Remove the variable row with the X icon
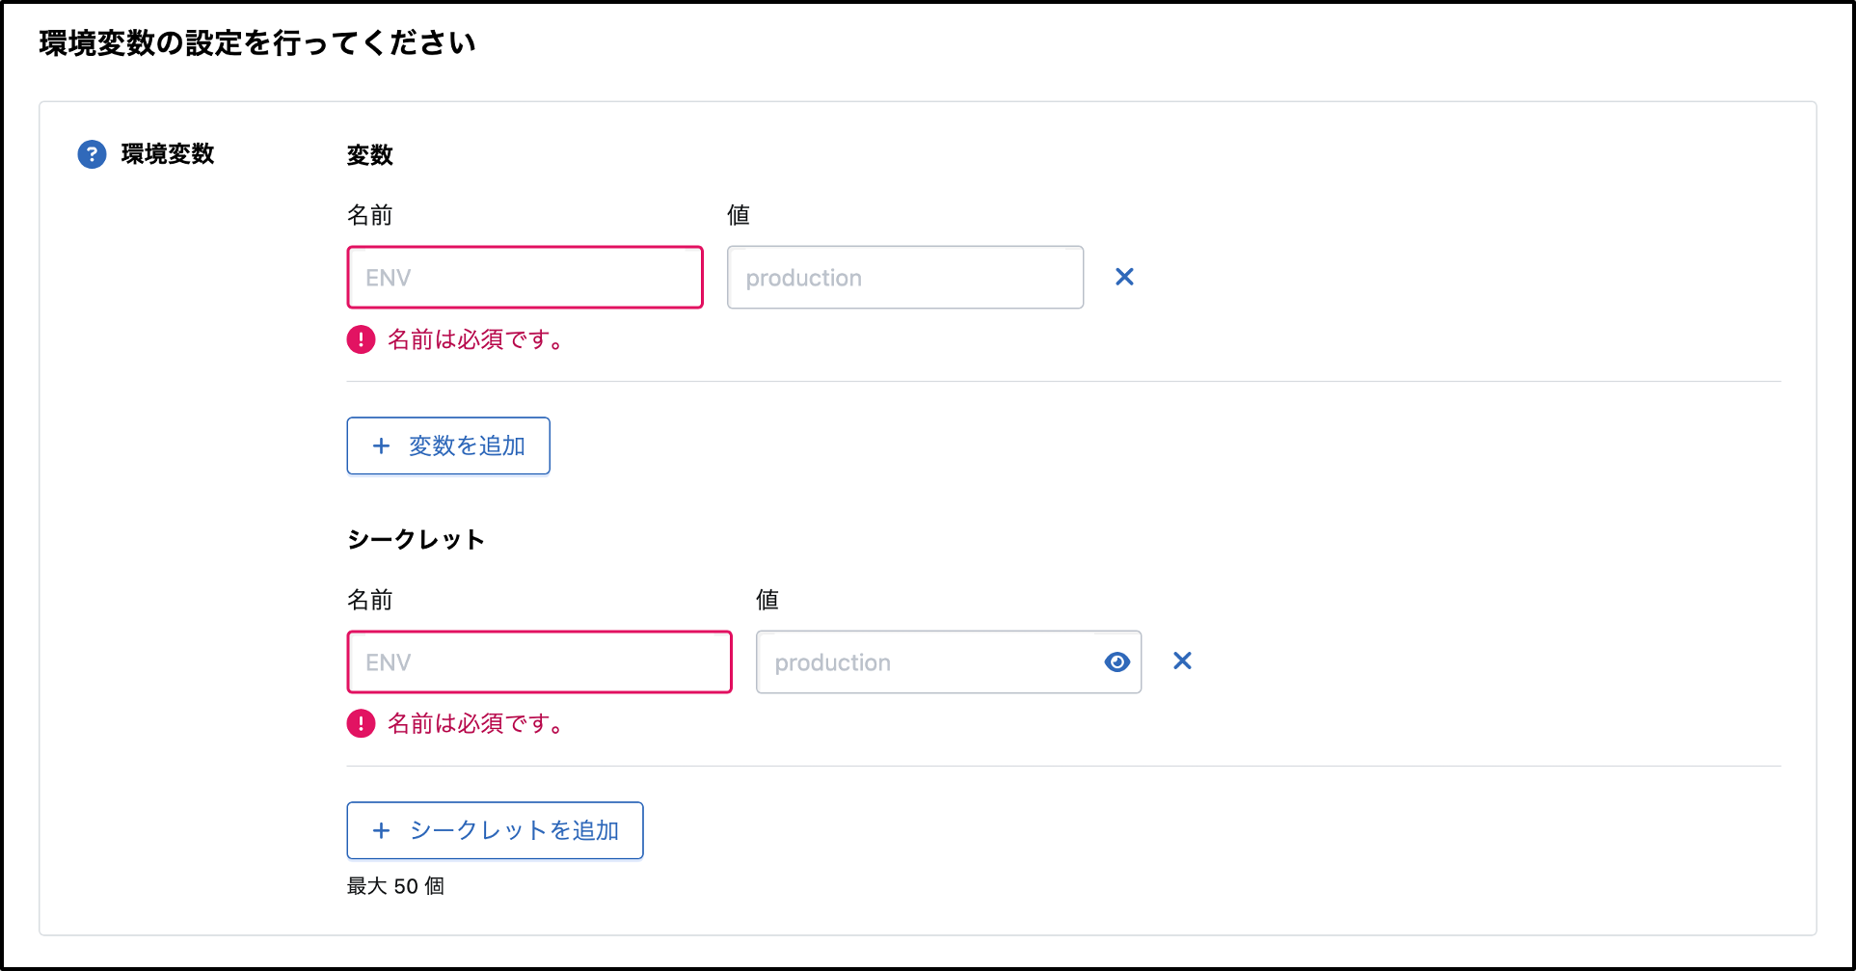The height and width of the screenshot is (971, 1856). coord(1124,277)
